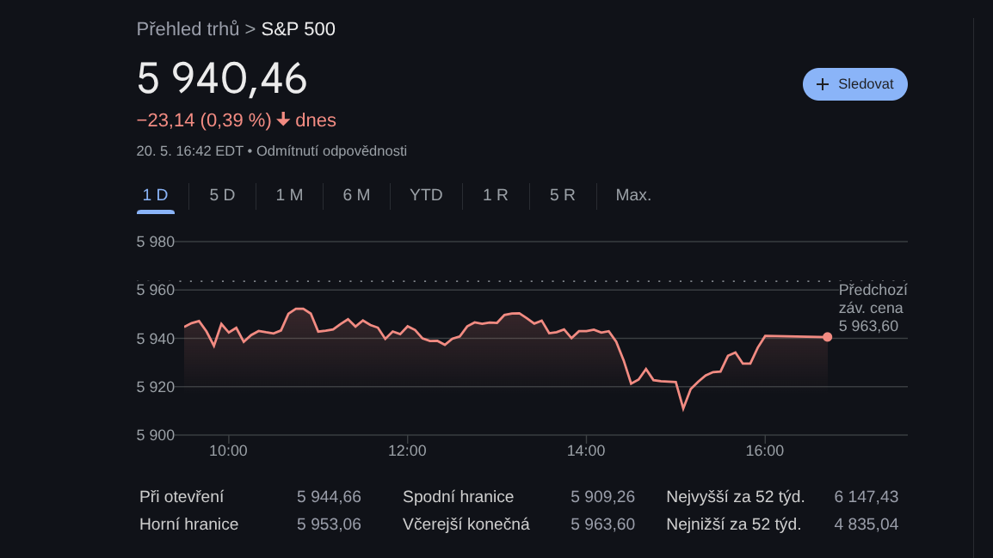The height and width of the screenshot is (558, 993).
Task: Click the Nejvyšší za 52 týd. label
Action: tap(735, 497)
